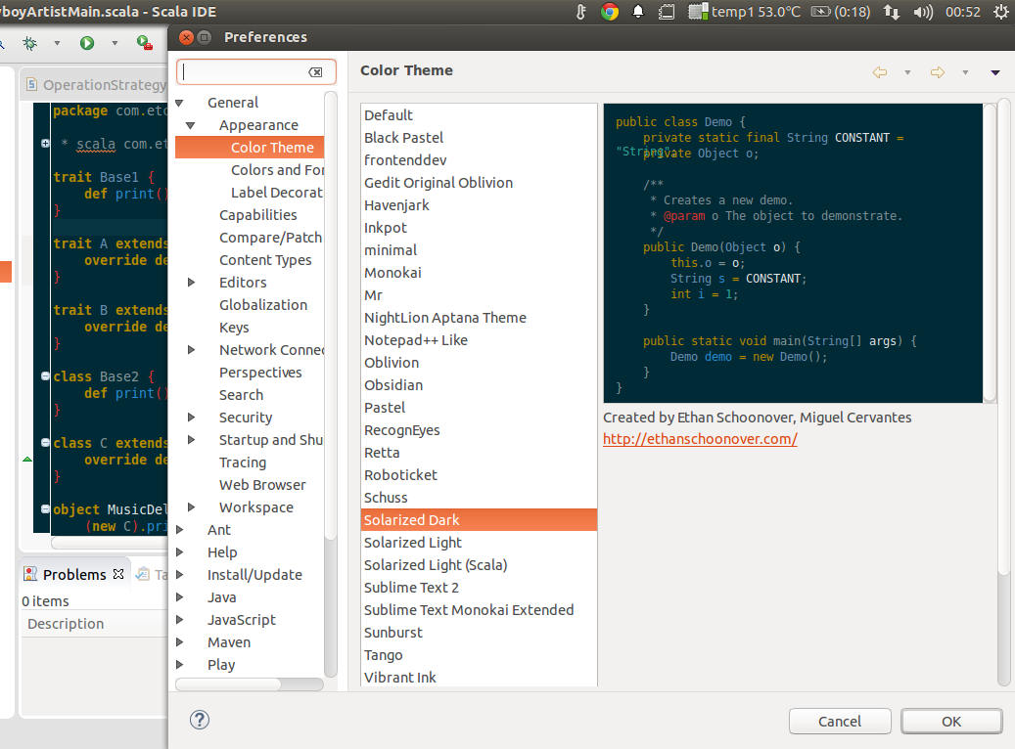Select the Black Pastel theme
Viewport: 1015px width, 749px height.
479,138
